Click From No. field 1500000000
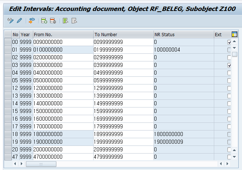The height and width of the screenshot is (170, 242). [63, 111]
